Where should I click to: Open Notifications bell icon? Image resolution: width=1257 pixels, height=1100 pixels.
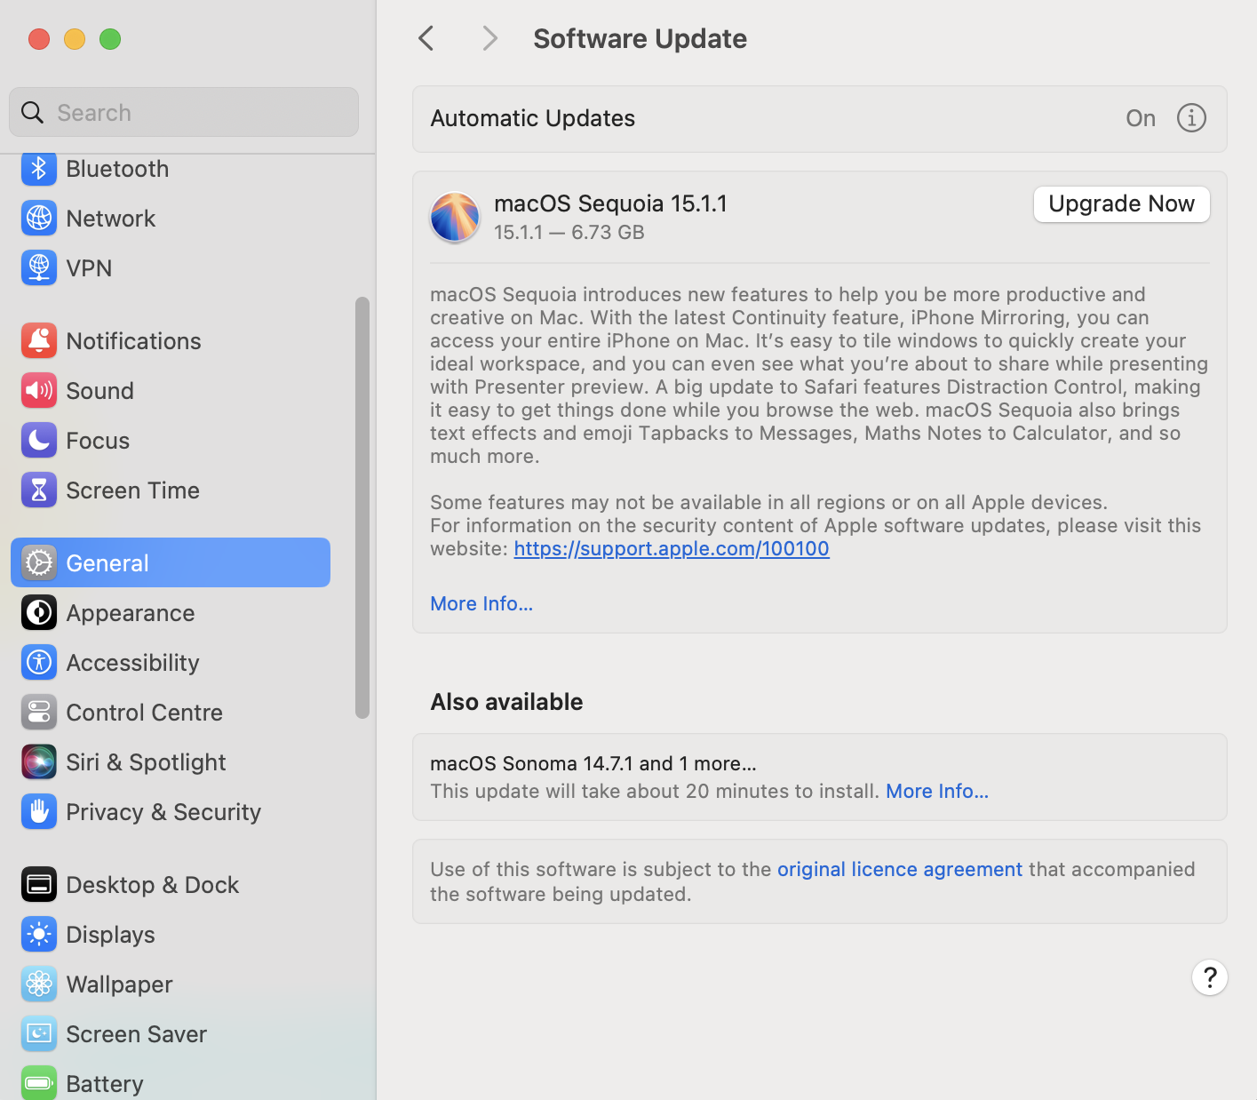coord(39,341)
